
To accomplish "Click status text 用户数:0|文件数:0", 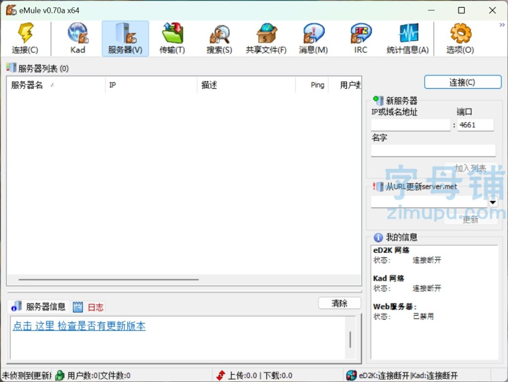I will (99, 376).
